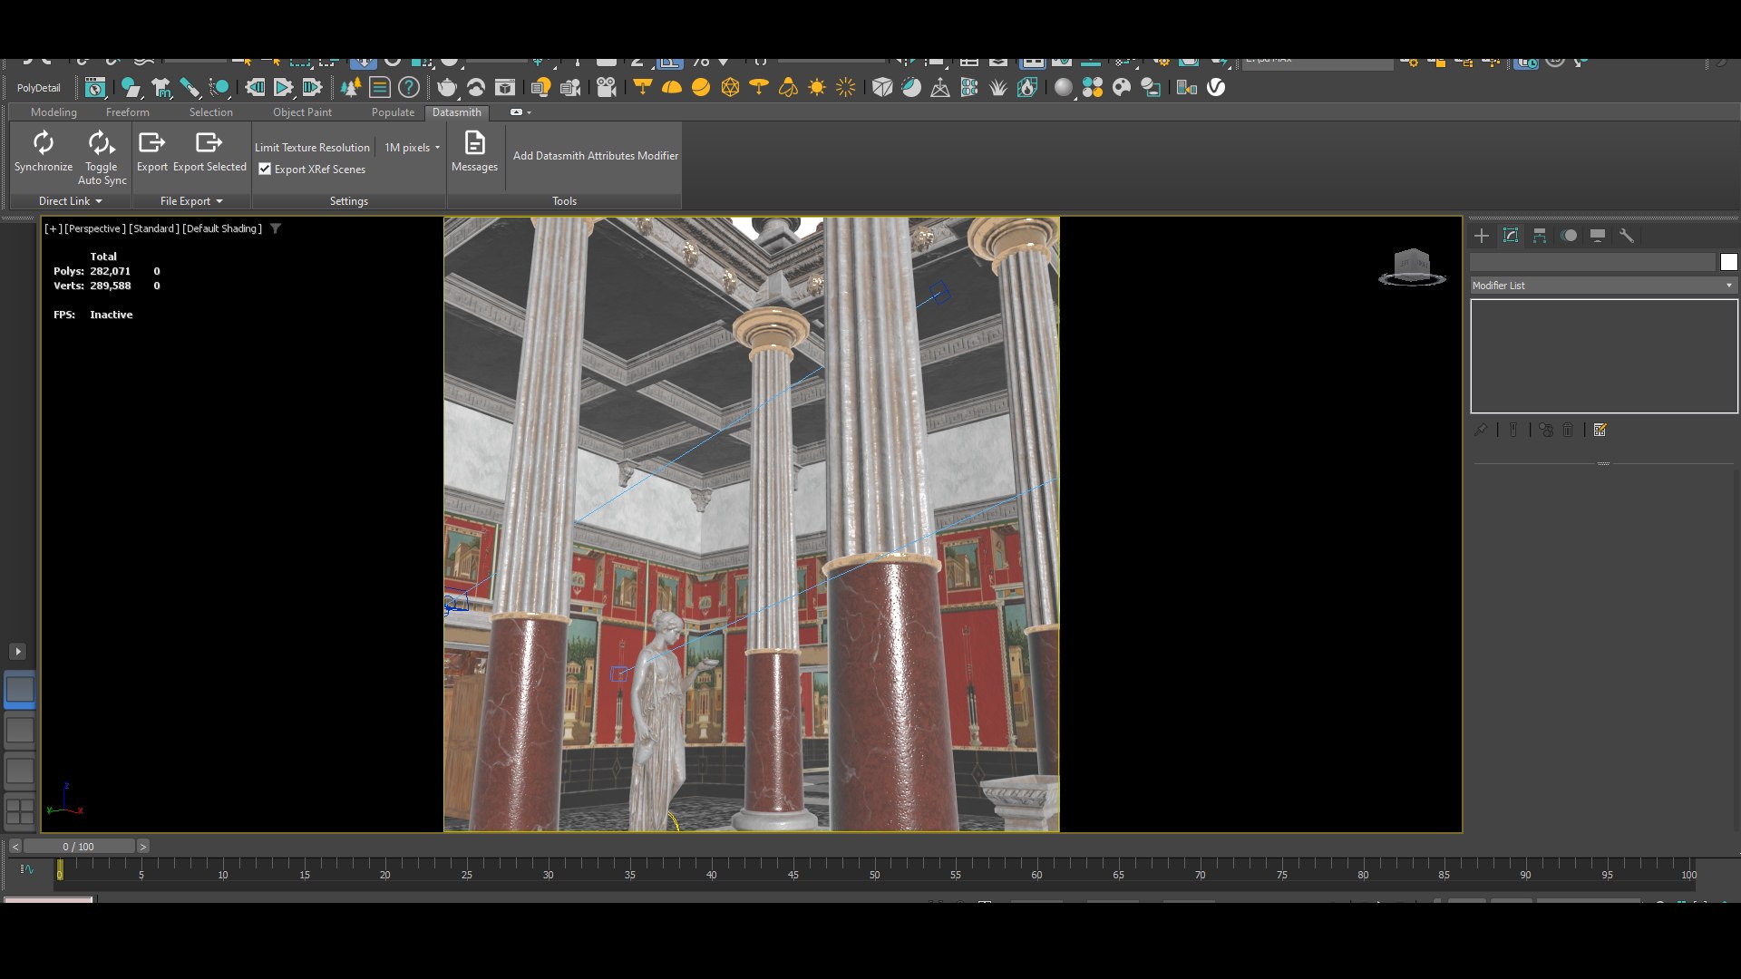The image size is (1741, 979).
Task: Open the Modify command panel tab
Action: pyautogui.click(x=1511, y=236)
